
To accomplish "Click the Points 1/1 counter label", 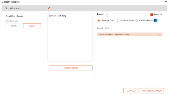I will tap(102, 14).
